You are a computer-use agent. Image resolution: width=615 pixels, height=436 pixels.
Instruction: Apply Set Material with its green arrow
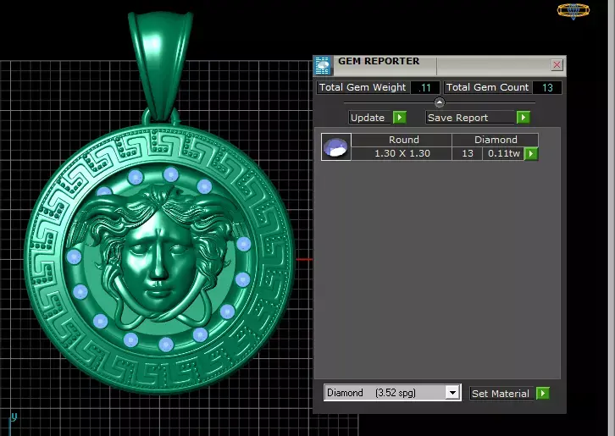(542, 393)
